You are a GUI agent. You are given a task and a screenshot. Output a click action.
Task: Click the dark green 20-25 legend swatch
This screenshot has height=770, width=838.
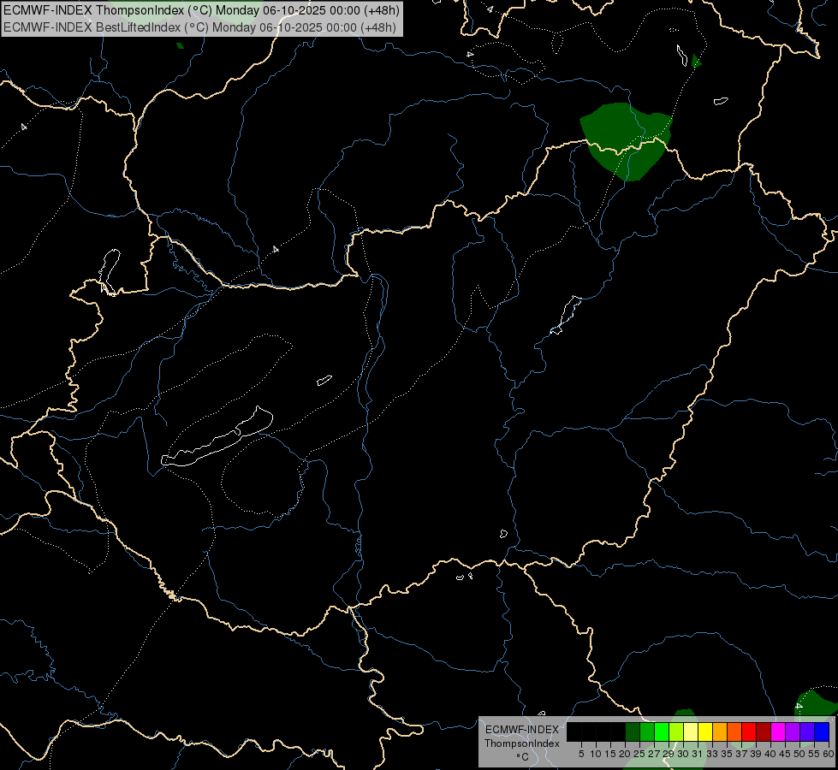633,731
